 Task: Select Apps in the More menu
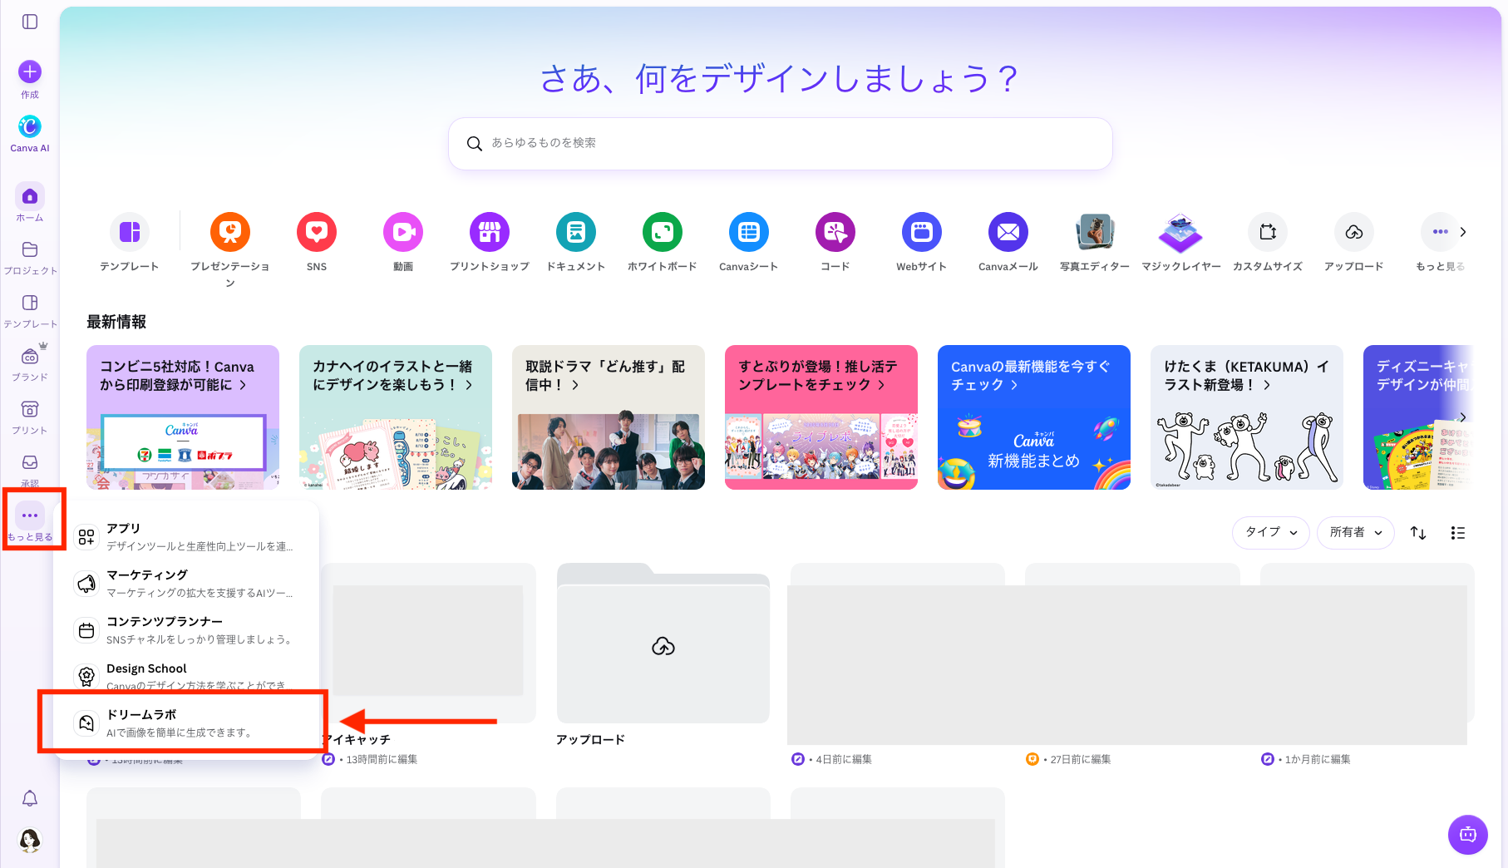point(186,537)
